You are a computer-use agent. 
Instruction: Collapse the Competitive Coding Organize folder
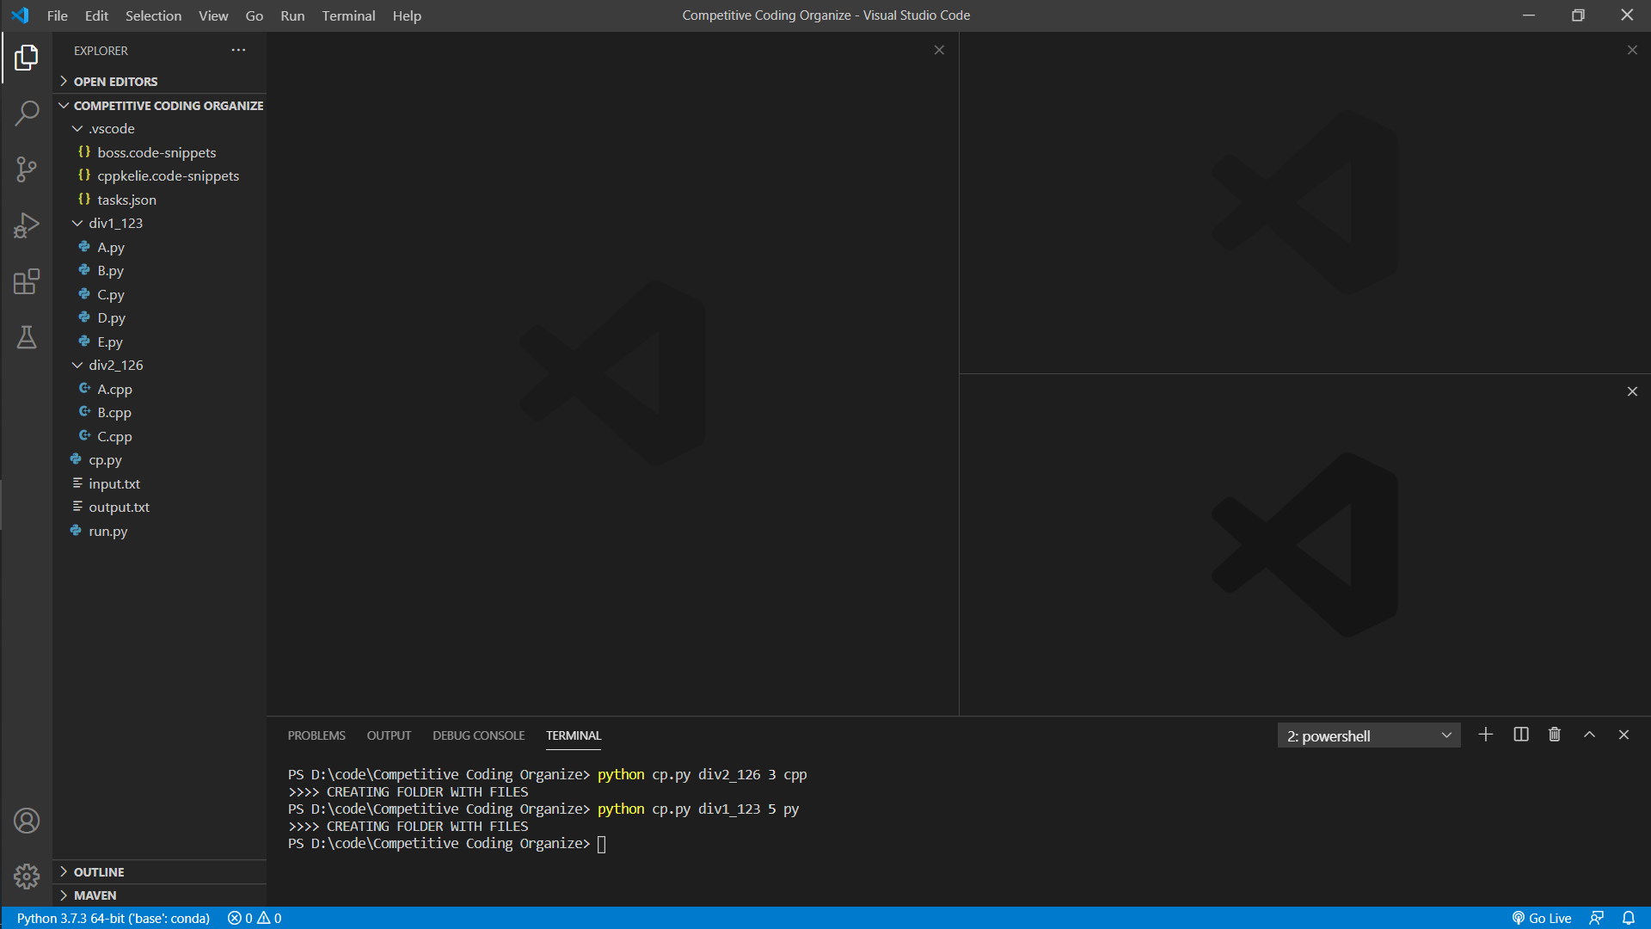coord(160,105)
